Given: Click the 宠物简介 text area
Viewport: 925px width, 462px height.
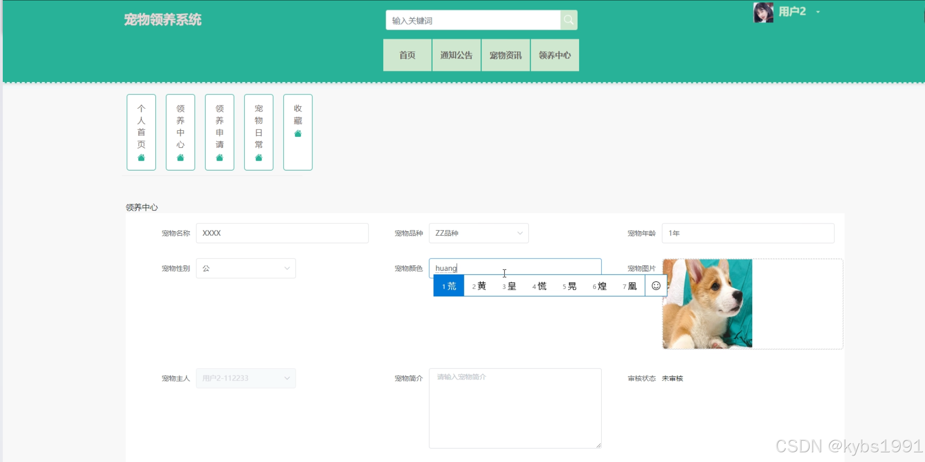Looking at the screenshot, I should tap(515, 408).
